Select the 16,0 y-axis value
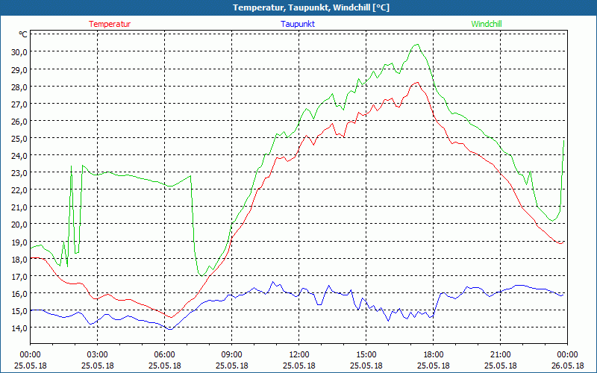This screenshot has width=597, height=373. [19, 293]
